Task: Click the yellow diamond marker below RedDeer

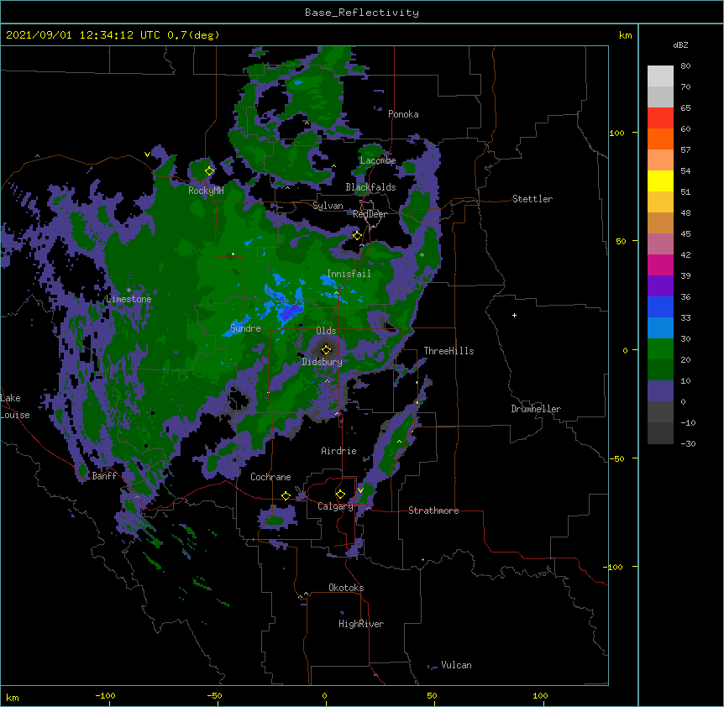Action: (357, 235)
